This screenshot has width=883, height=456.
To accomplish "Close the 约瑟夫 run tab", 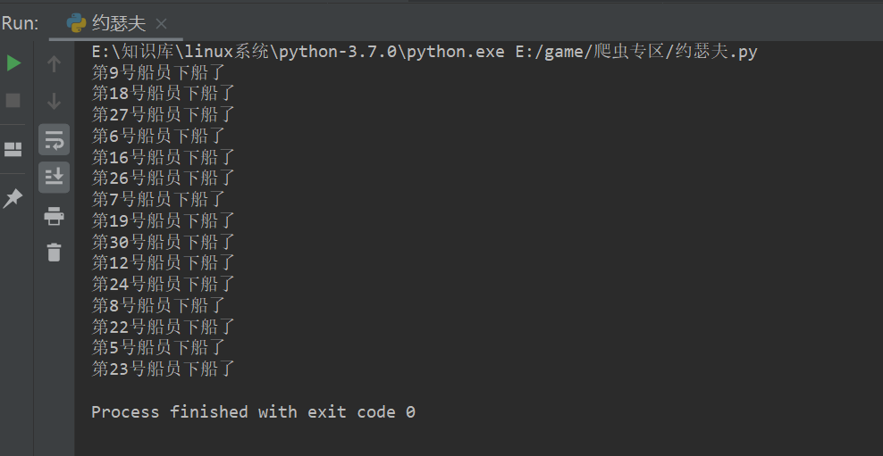I will coord(161,23).
